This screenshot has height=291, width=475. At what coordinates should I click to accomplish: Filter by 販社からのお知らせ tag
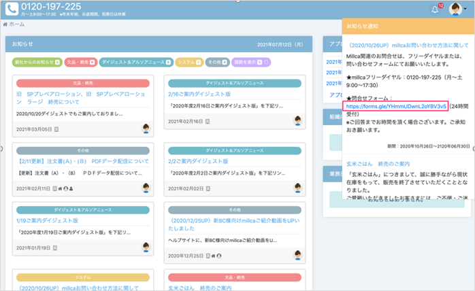pyautogui.click(x=37, y=63)
